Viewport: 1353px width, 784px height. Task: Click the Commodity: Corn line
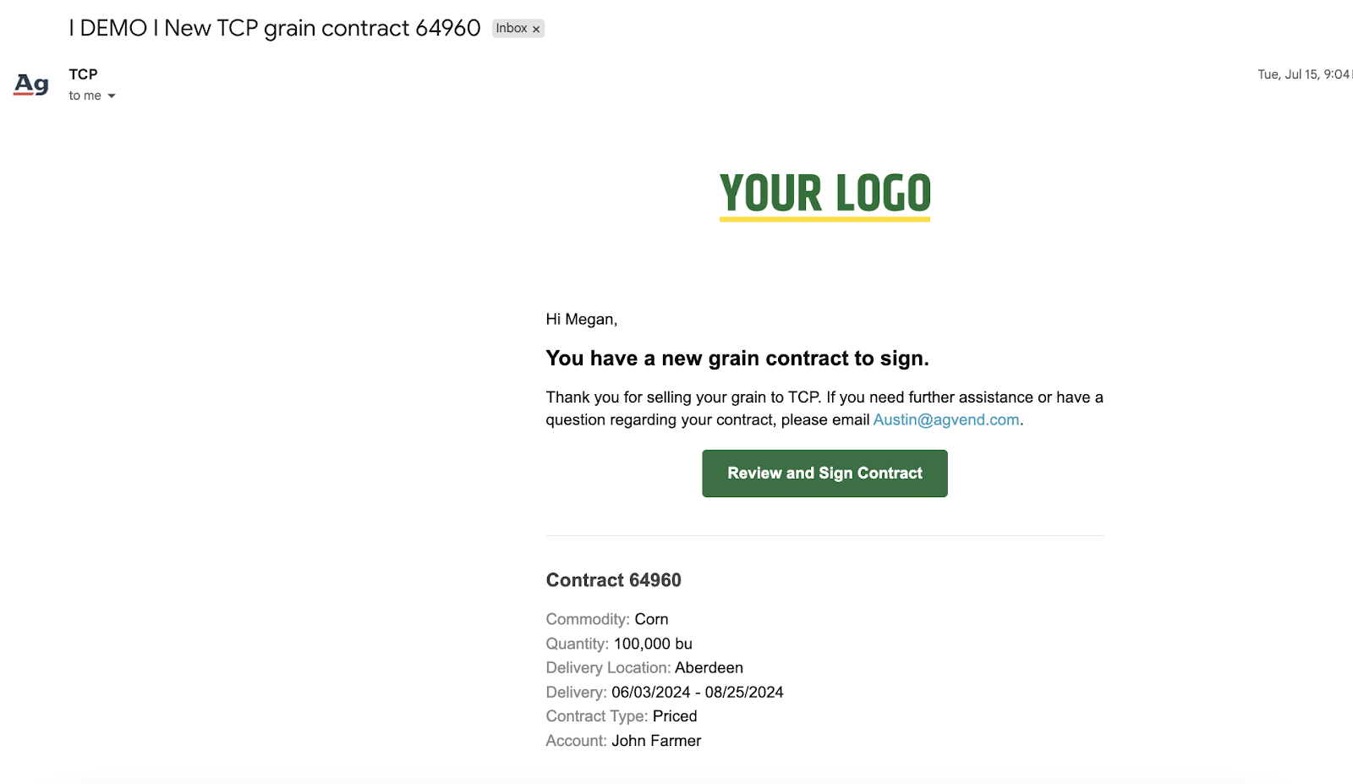(607, 620)
